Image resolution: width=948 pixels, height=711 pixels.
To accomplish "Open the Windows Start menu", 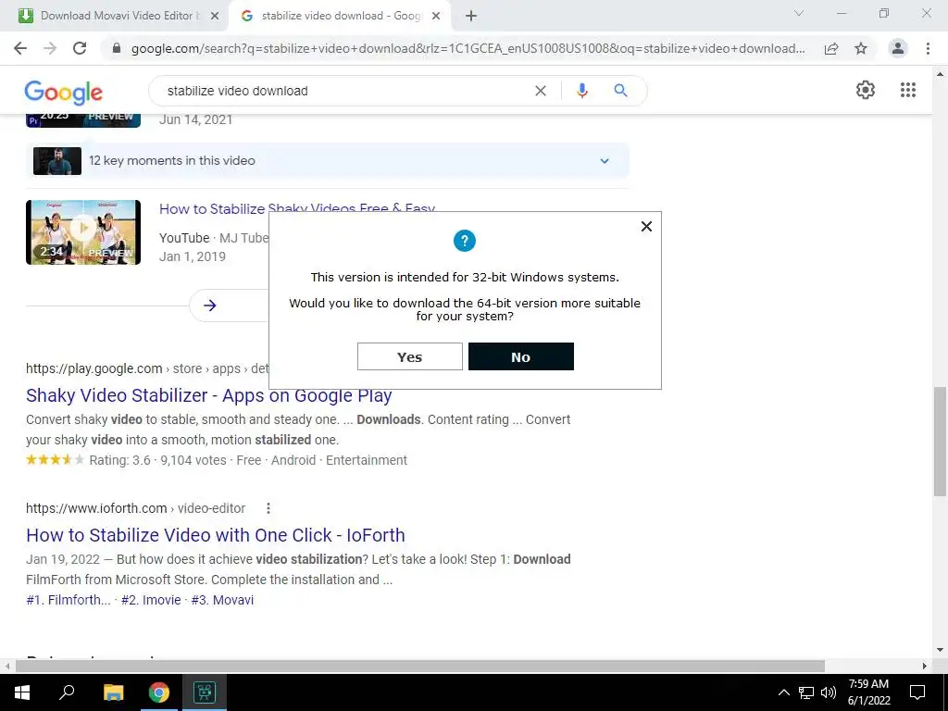I will [22, 692].
